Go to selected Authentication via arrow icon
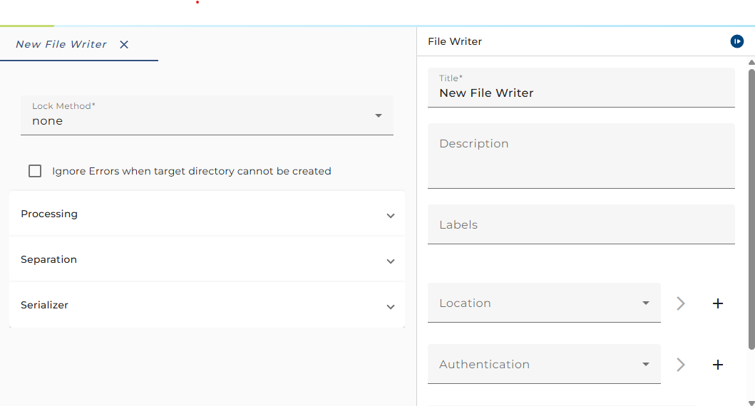 pyautogui.click(x=680, y=365)
